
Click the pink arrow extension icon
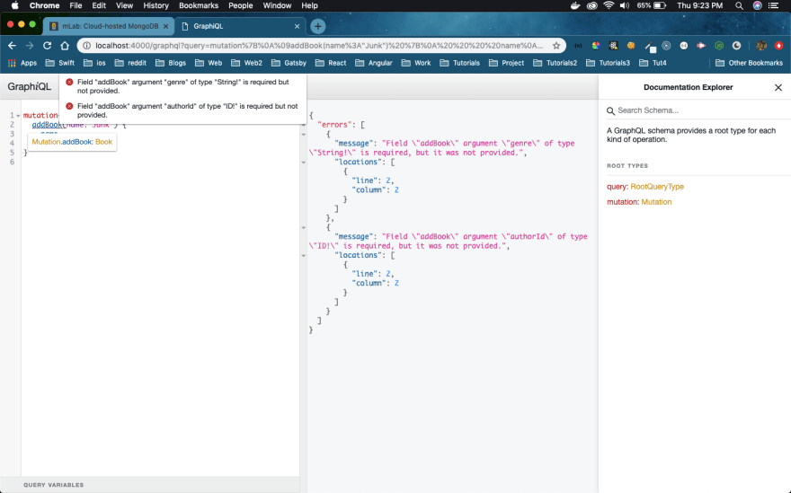click(x=701, y=46)
